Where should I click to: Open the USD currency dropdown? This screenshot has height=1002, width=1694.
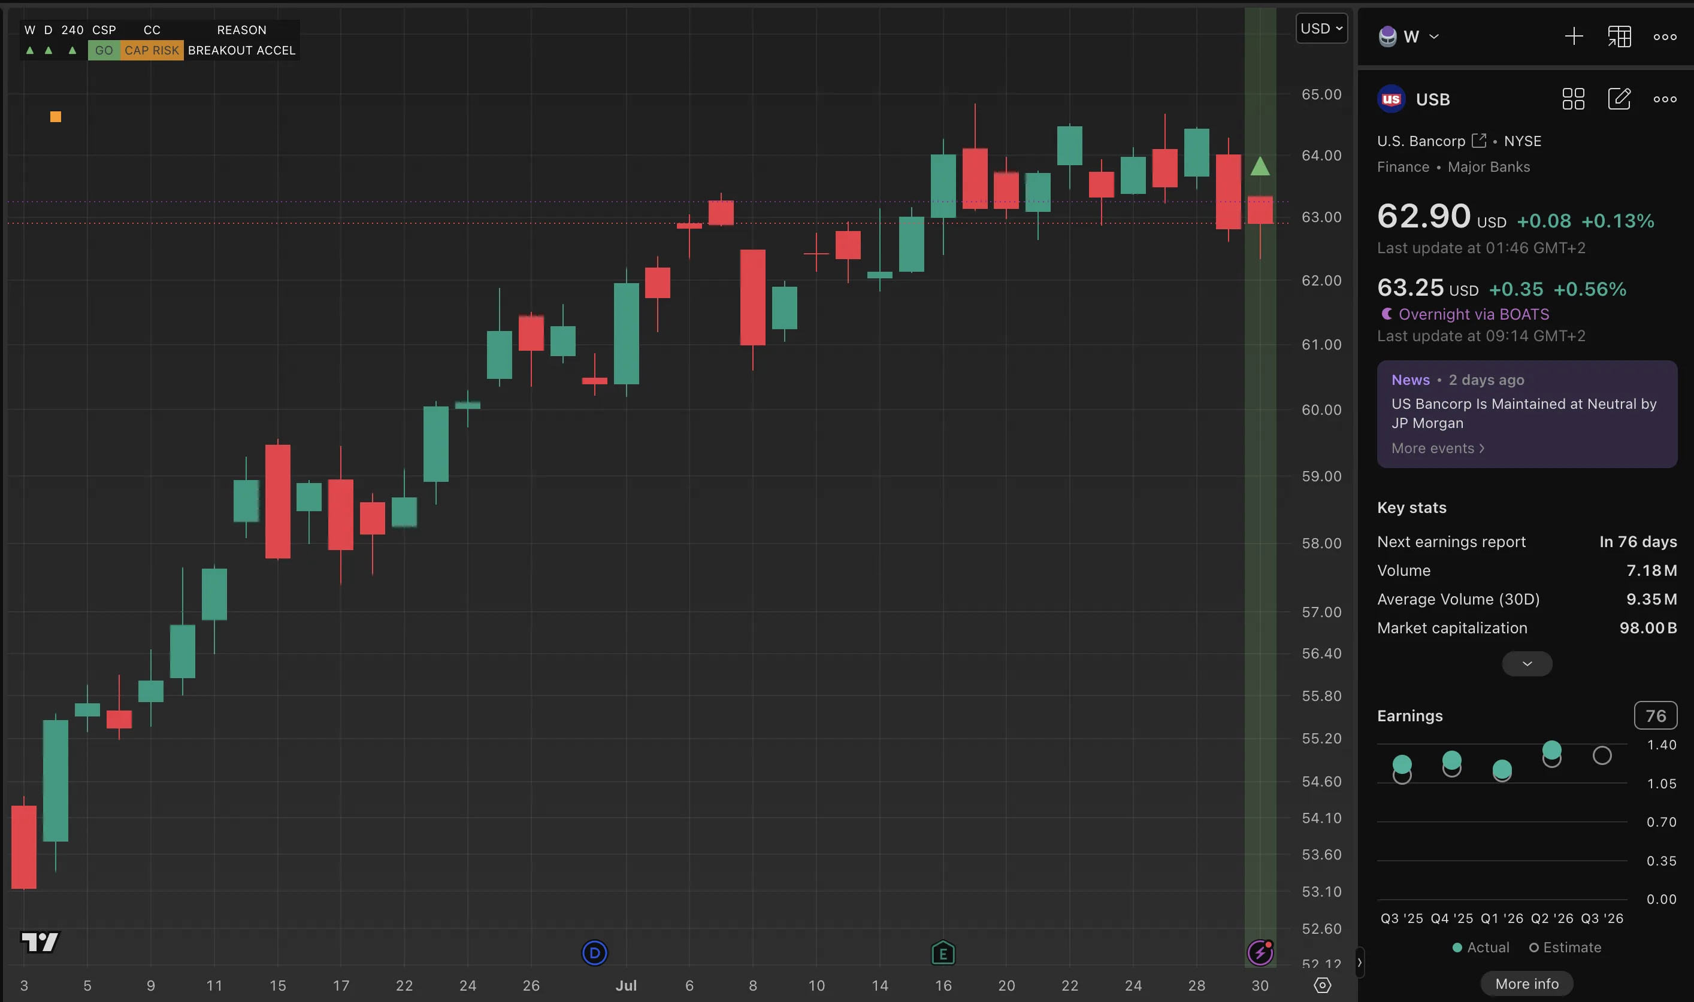[1321, 28]
